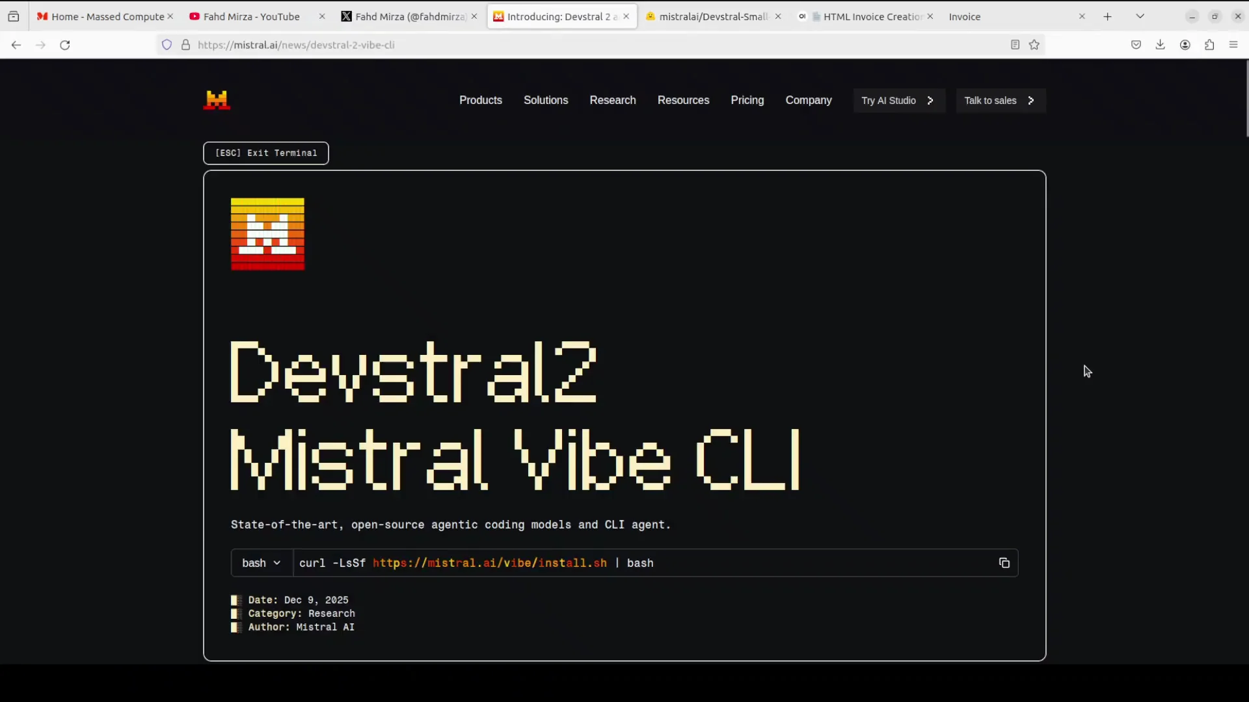Open the extensions puzzle-piece icon
Viewport: 1249px width, 702px height.
click(1210, 45)
